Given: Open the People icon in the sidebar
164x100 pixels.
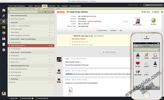Looking at the screenshot, I should (4, 16).
